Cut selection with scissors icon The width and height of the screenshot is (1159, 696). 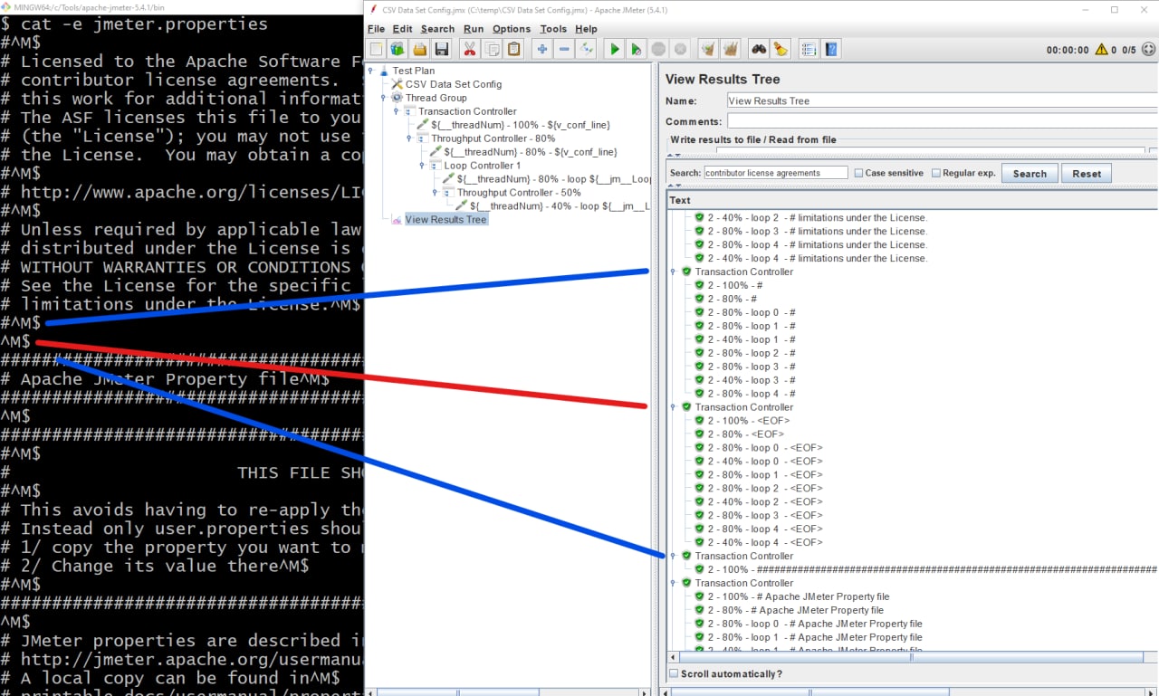[469, 49]
